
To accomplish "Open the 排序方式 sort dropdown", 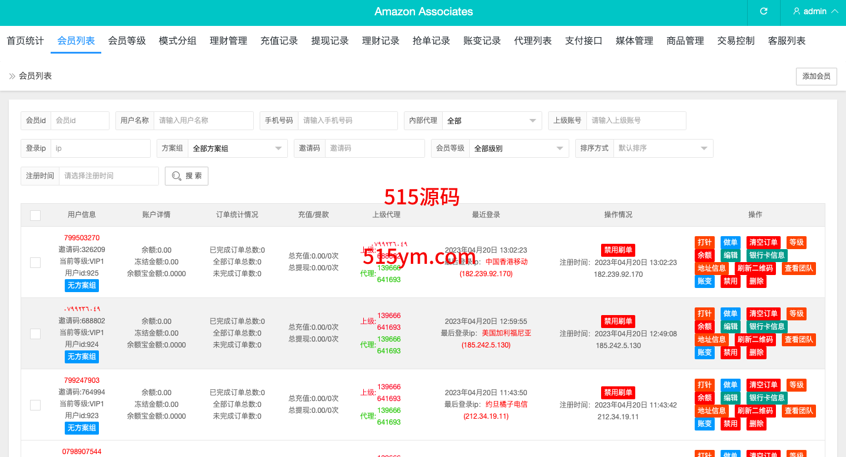I will click(663, 148).
